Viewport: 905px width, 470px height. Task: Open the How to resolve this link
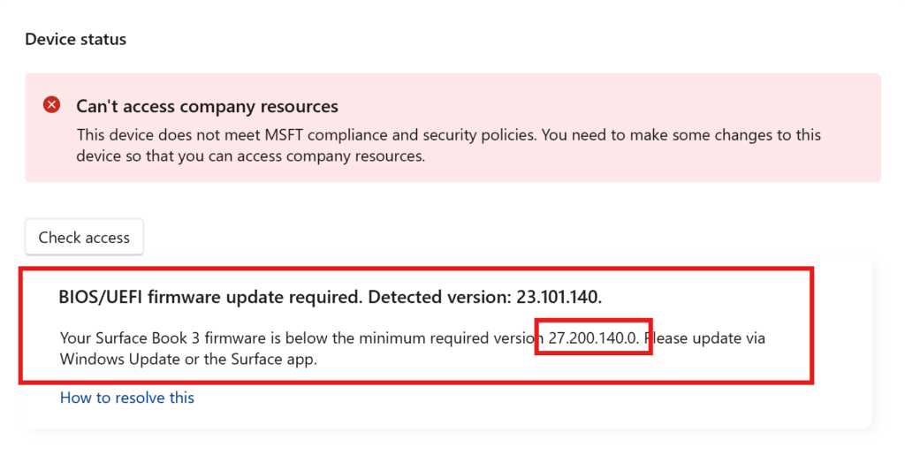click(127, 398)
